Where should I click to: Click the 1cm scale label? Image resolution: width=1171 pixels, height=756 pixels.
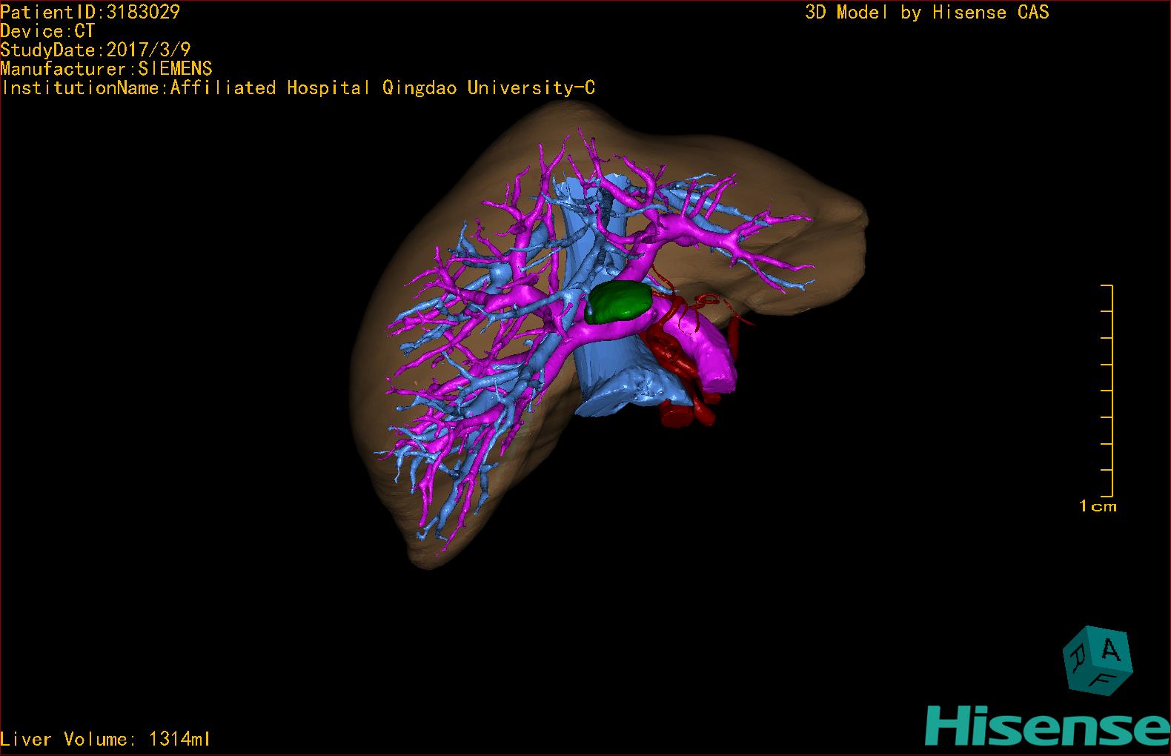pos(1097,507)
